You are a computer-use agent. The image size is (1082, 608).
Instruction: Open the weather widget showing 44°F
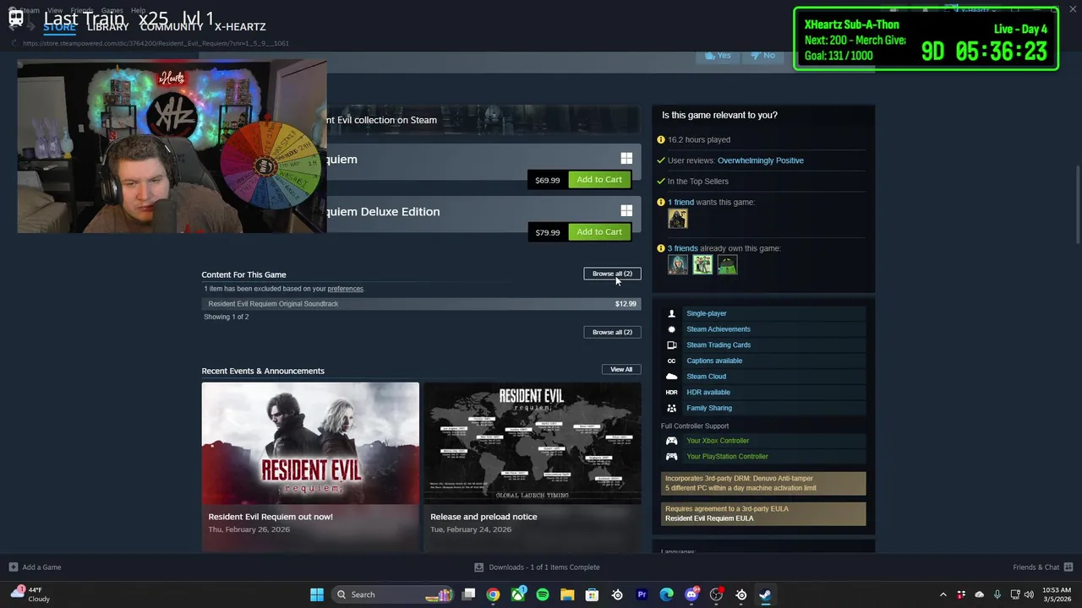pyautogui.click(x=30, y=594)
